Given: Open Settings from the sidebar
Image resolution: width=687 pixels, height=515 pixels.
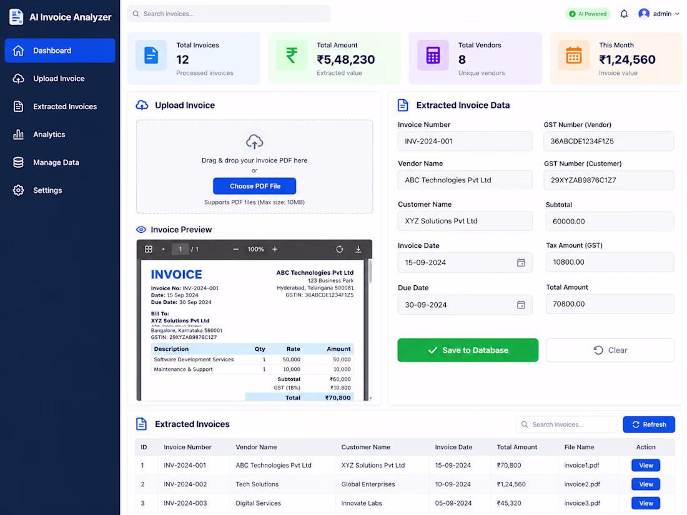Looking at the screenshot, I should [60, 190].
